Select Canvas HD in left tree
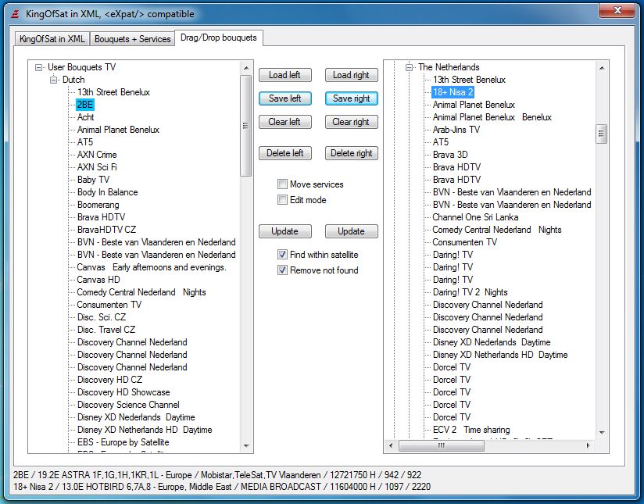The image size is (644, 504). point(98,280)
